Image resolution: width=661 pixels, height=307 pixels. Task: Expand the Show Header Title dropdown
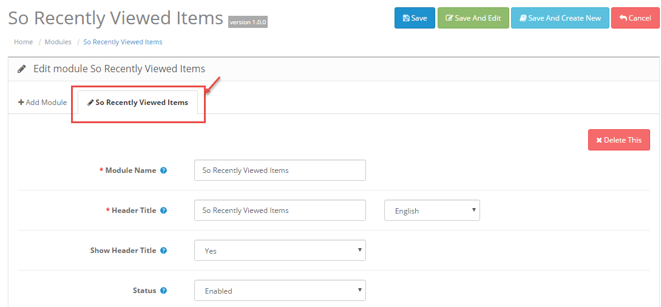pos(280,251)
